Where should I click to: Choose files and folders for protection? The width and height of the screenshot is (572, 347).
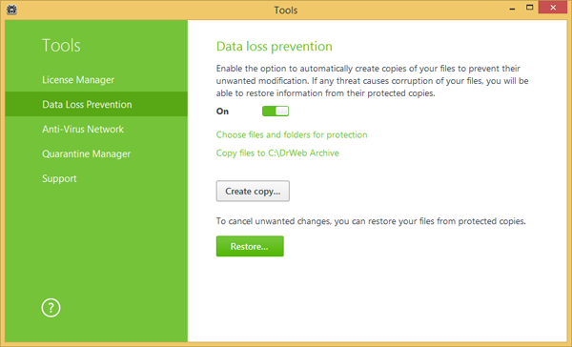[x=292, y=134]
